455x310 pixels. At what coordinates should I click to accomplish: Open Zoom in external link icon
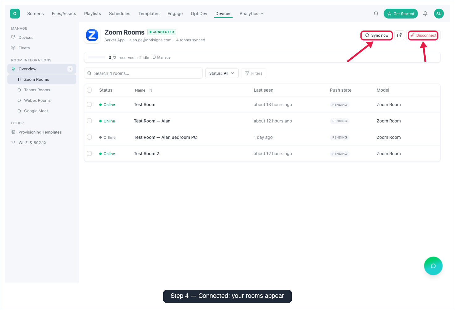click(x=399, y=35)
